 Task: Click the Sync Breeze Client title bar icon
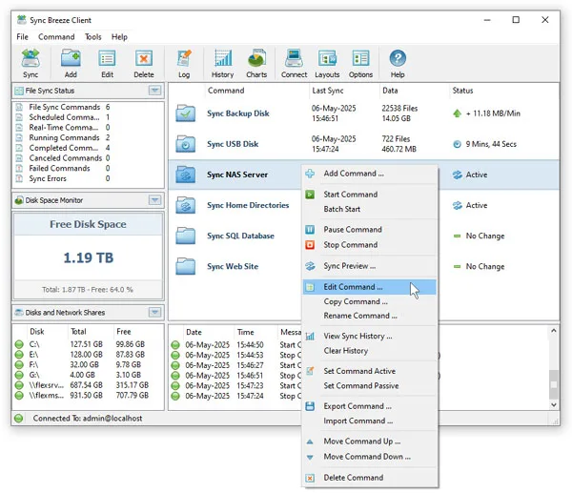[22, 20]
